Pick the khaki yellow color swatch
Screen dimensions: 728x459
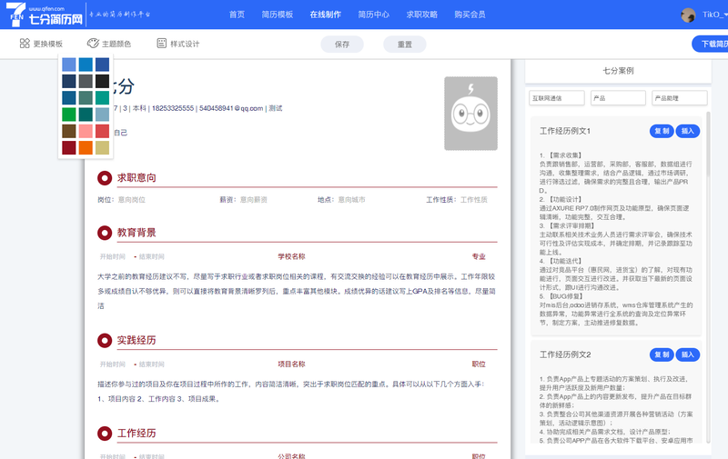click(102, 148)
